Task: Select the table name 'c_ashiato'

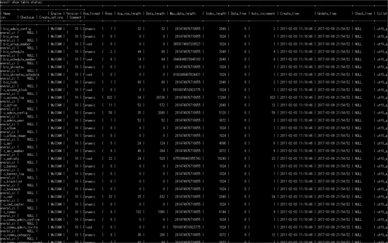Action: (x=11, y=159)
